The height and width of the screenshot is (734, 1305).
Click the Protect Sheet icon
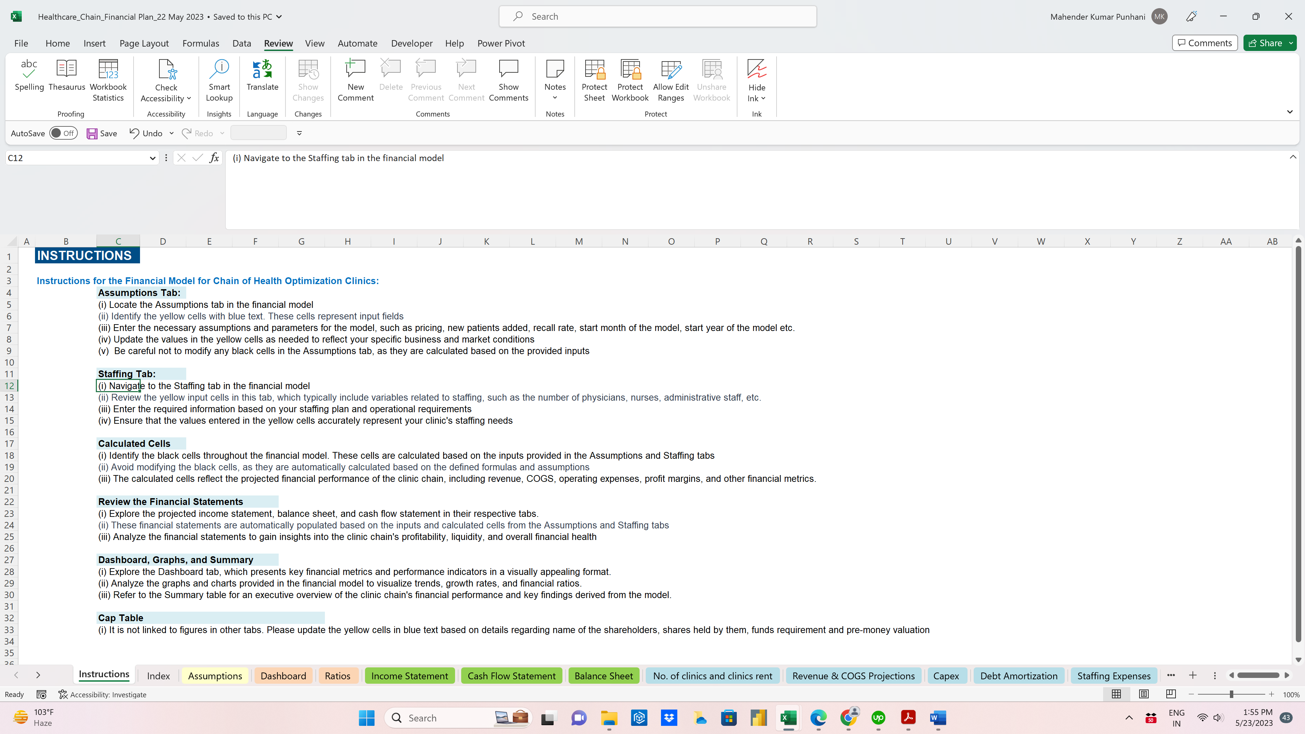tap(594, 69)
